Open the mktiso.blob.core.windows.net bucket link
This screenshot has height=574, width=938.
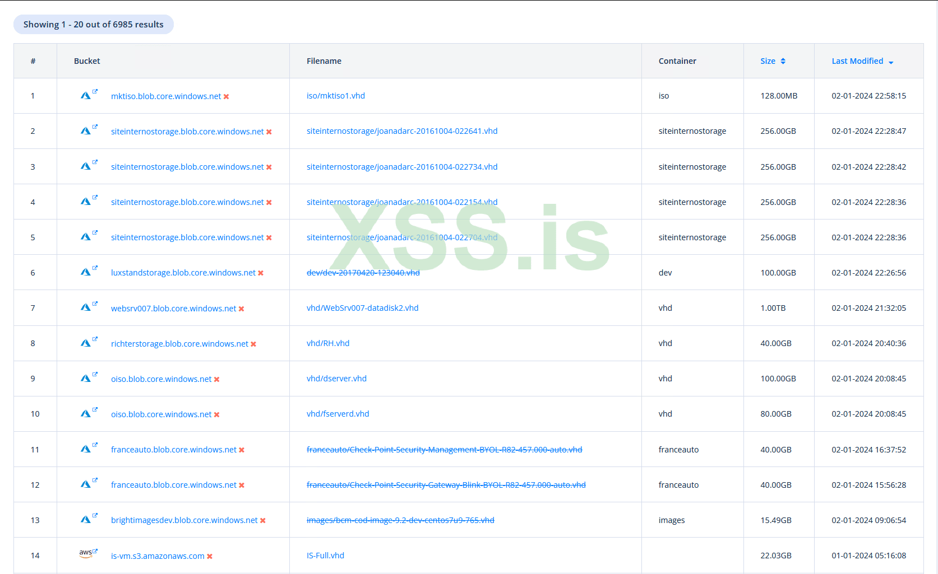166,96
